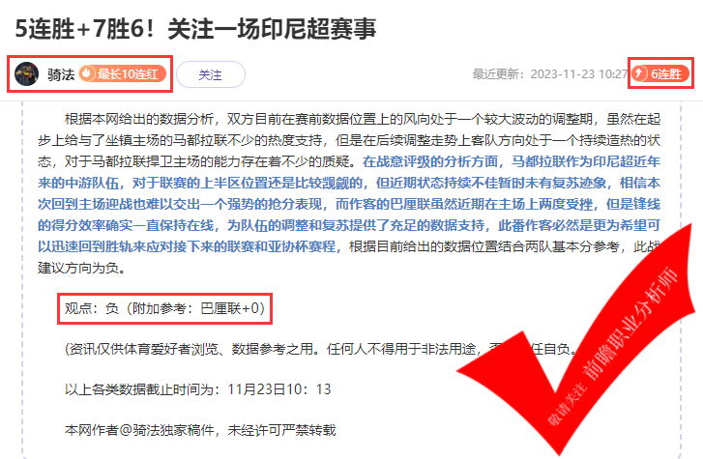Click the 敬请关注 text on the stamp
Image resolution: width=703 pixels, height=459 pixels.
click(568, 403)
